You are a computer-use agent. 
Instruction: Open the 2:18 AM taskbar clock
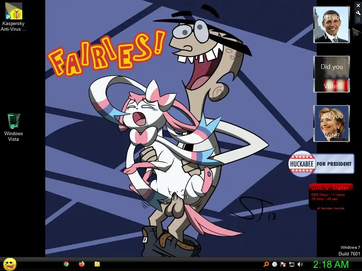[331, 264]
